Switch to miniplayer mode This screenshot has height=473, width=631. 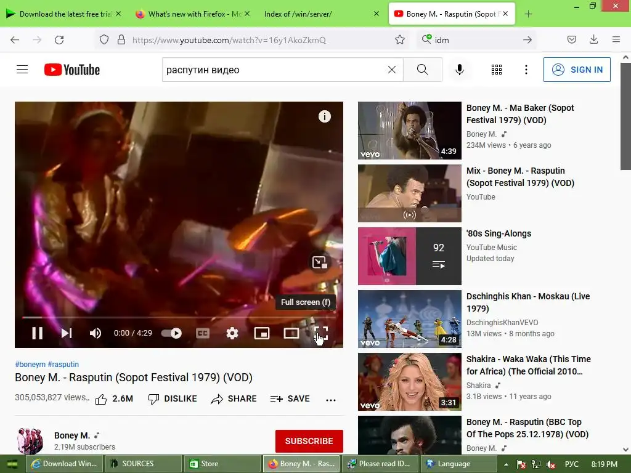tap(261, 333)
